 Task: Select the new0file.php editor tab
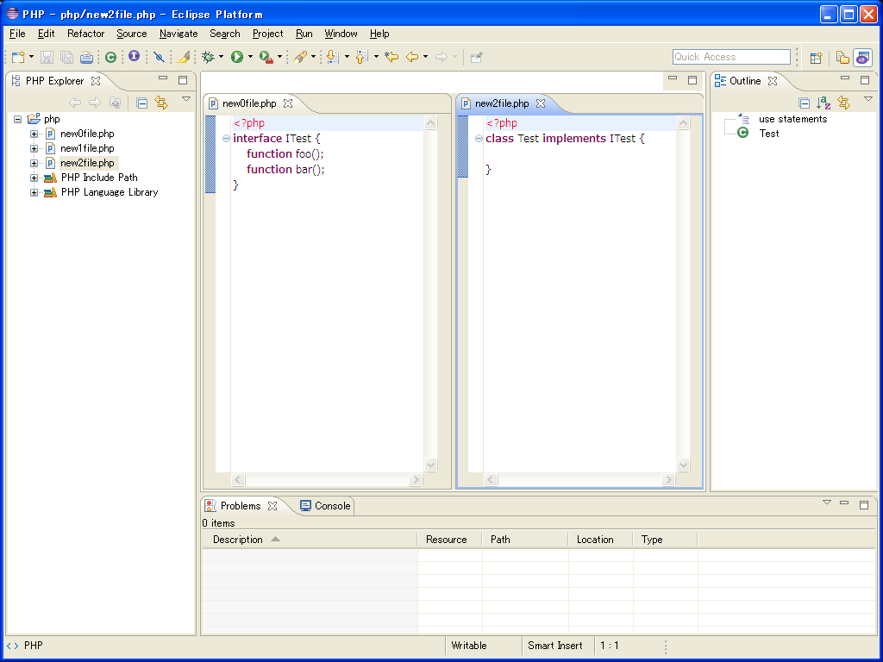point(249,103)
